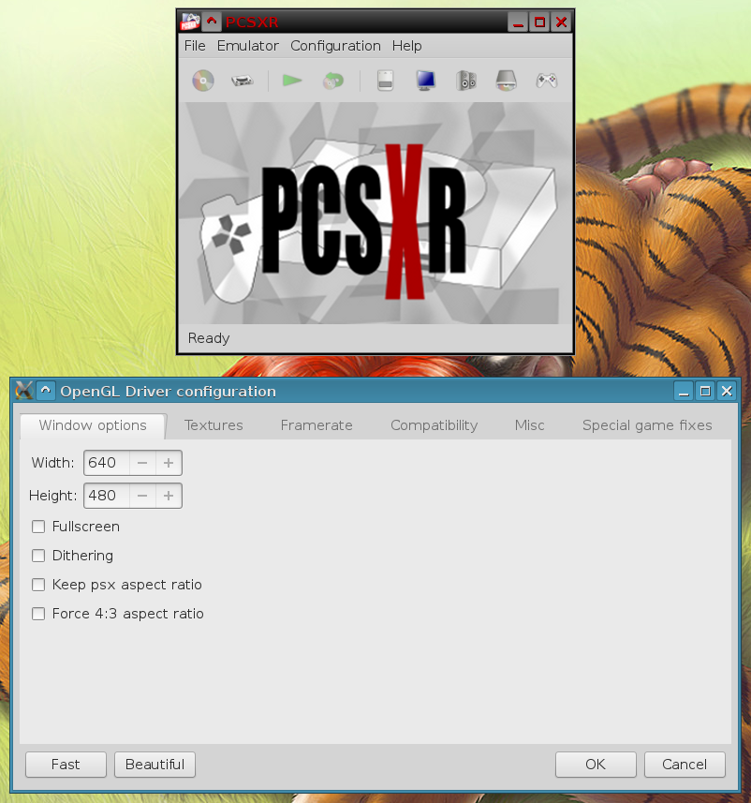Go to the Misc tab
This screenshot has height=803, width=751.
(x=529, y=425)
